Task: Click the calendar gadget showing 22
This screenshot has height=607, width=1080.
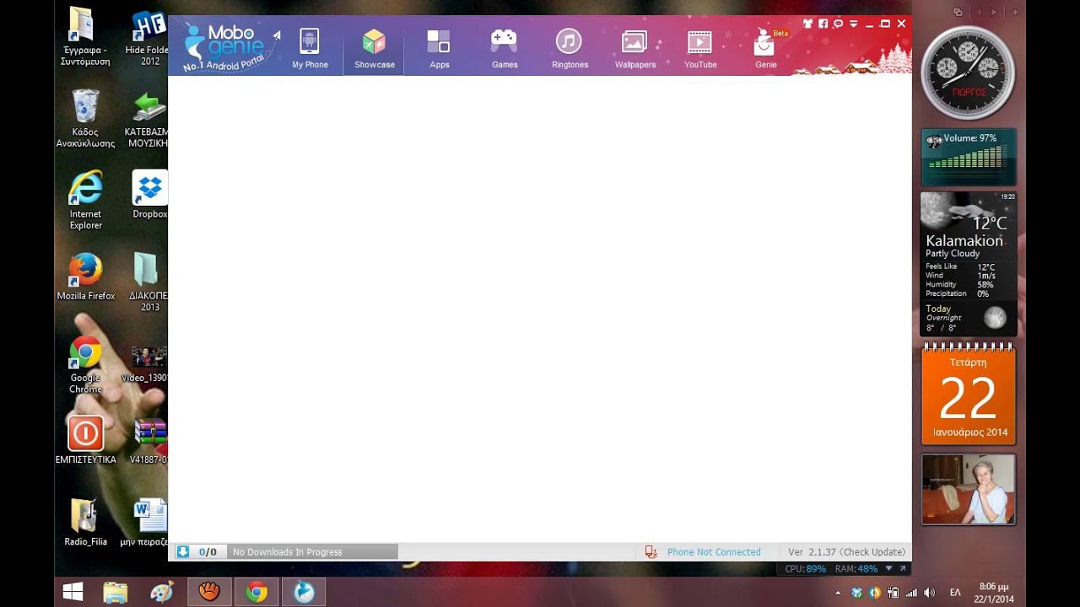Action: pos(969,395)
